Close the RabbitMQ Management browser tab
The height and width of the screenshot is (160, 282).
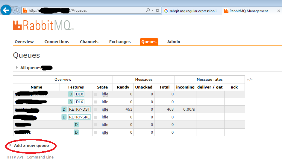pos(279,11)
